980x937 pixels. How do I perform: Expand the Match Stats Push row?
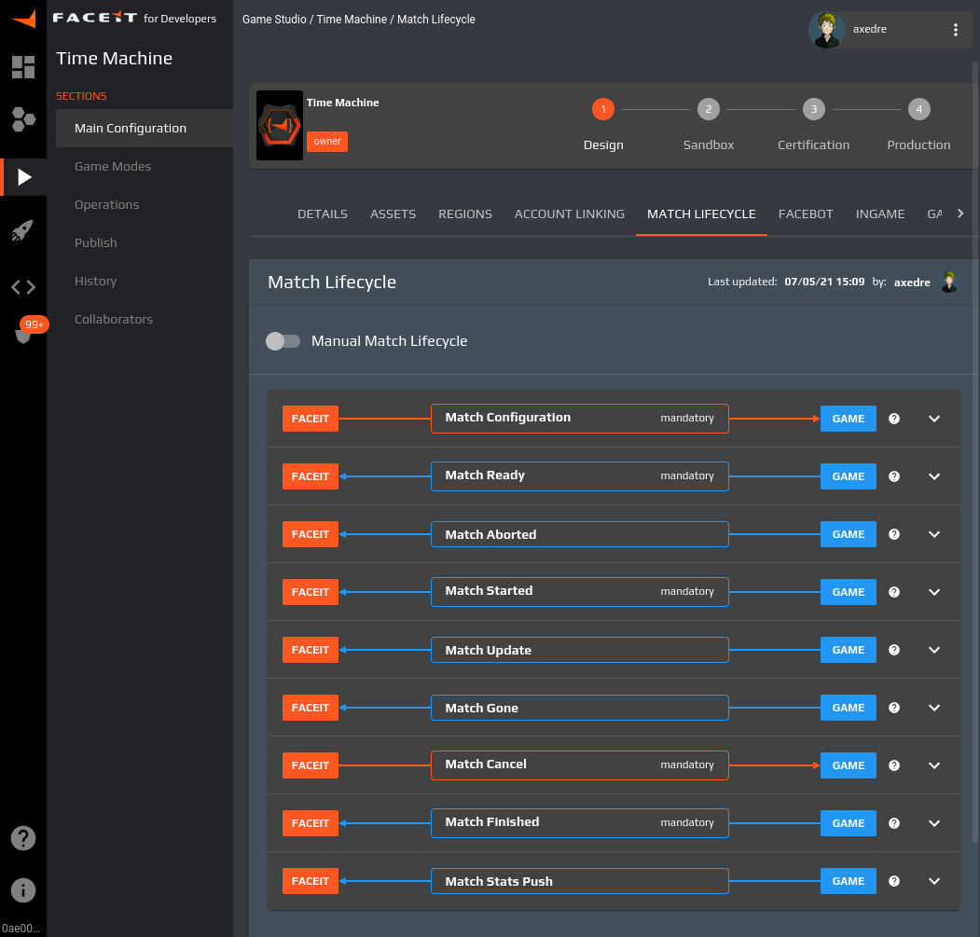(x=934, y=881)
